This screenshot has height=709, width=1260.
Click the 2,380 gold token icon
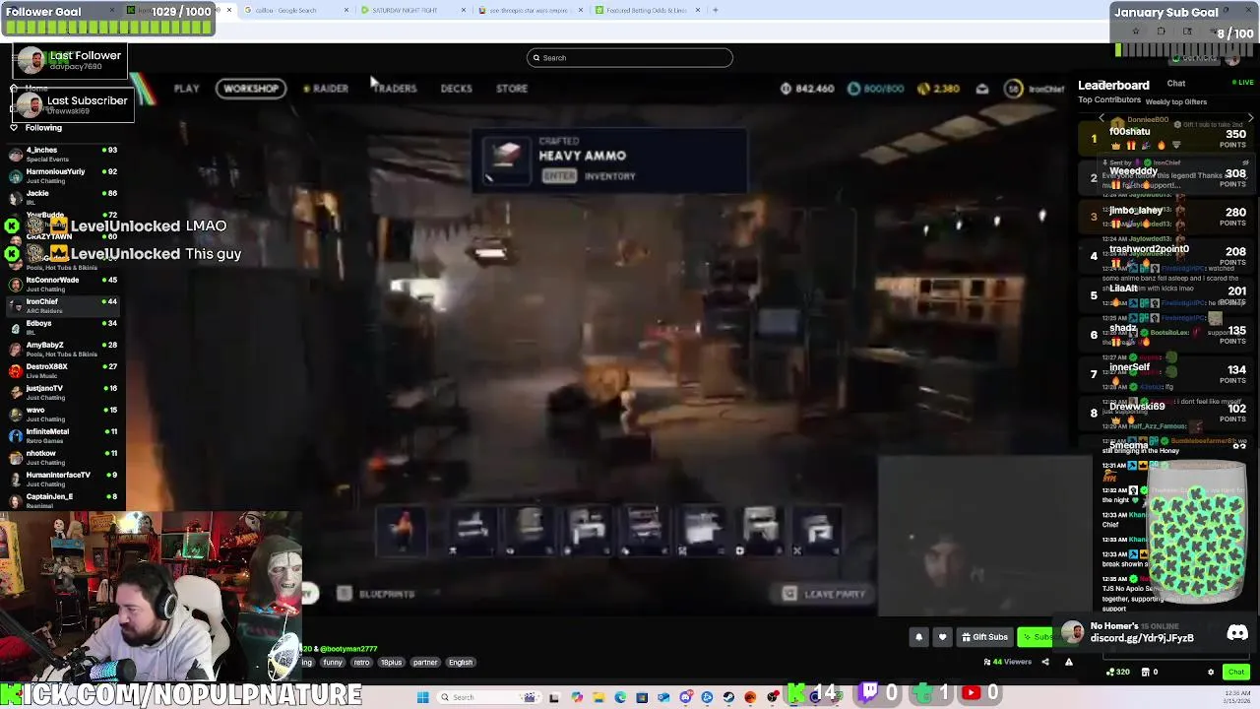coord(923,89)
